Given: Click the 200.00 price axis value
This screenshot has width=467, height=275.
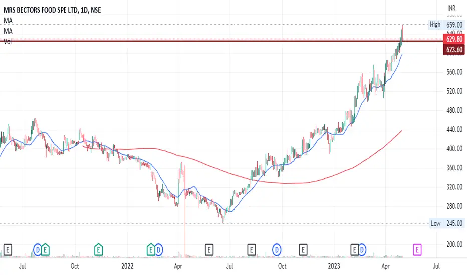Looking at the screenshot, I should point(454,244).
